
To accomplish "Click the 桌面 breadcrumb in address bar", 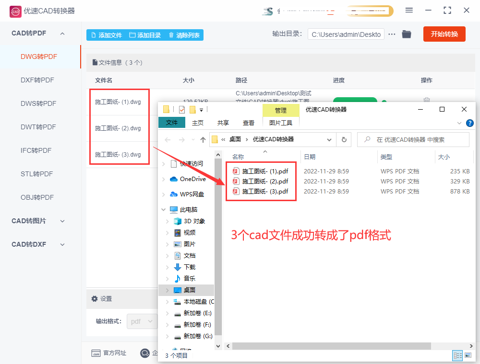I will point(235,139).
